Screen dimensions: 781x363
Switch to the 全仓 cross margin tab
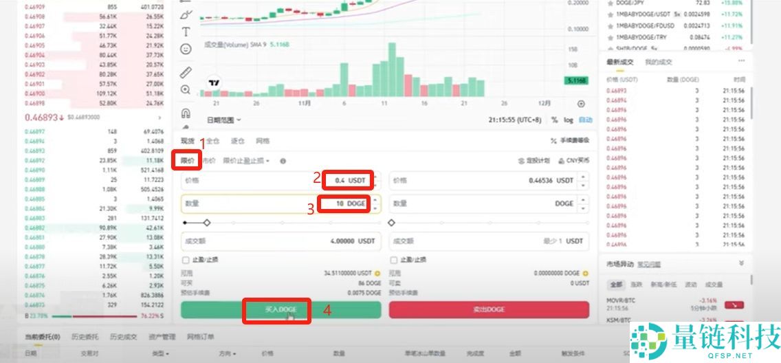pyautogui.click(x=212, y=141)
